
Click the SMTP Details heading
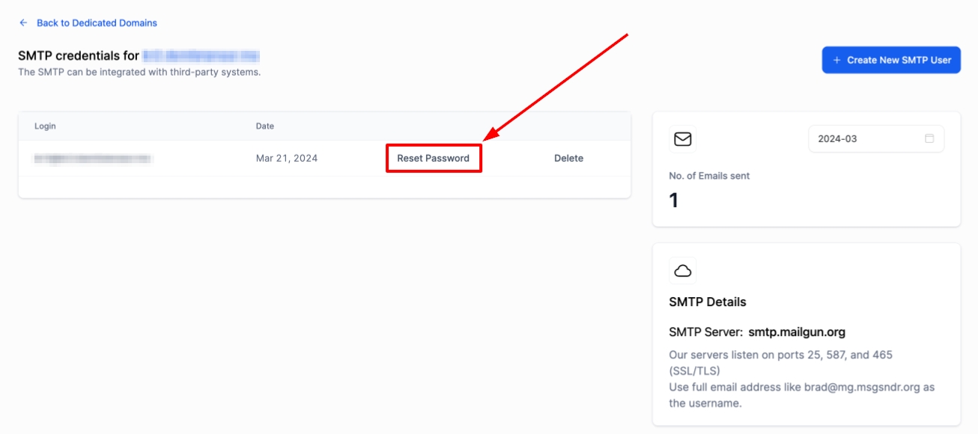[707, 302]
